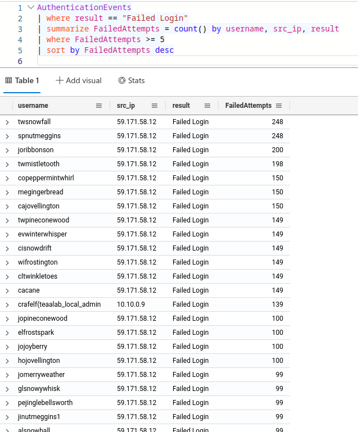Sort by the FailedAttempts column header
This screenshot has height=432, width=358.
[x=248, y=106]
